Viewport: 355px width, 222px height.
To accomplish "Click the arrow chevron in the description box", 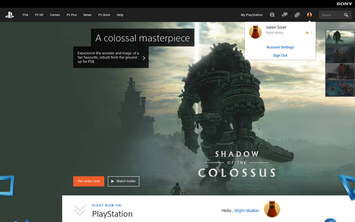I will click(144, 58).
